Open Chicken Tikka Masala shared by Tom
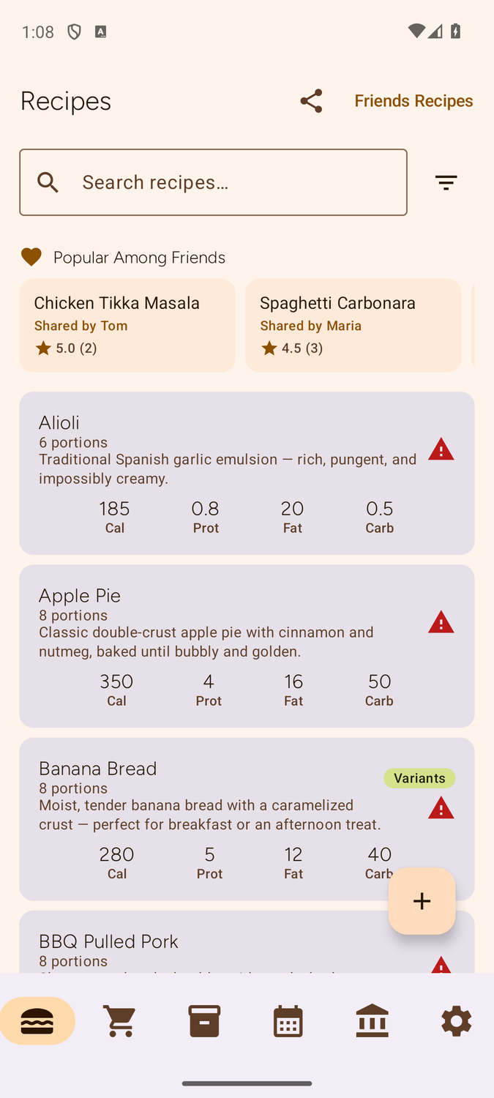Viewport: 494px width, 1098px height. pyautogui.click(x=127, y=325)
